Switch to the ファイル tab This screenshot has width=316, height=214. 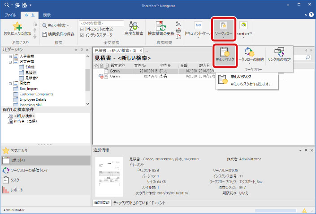(x=10, y=15)
